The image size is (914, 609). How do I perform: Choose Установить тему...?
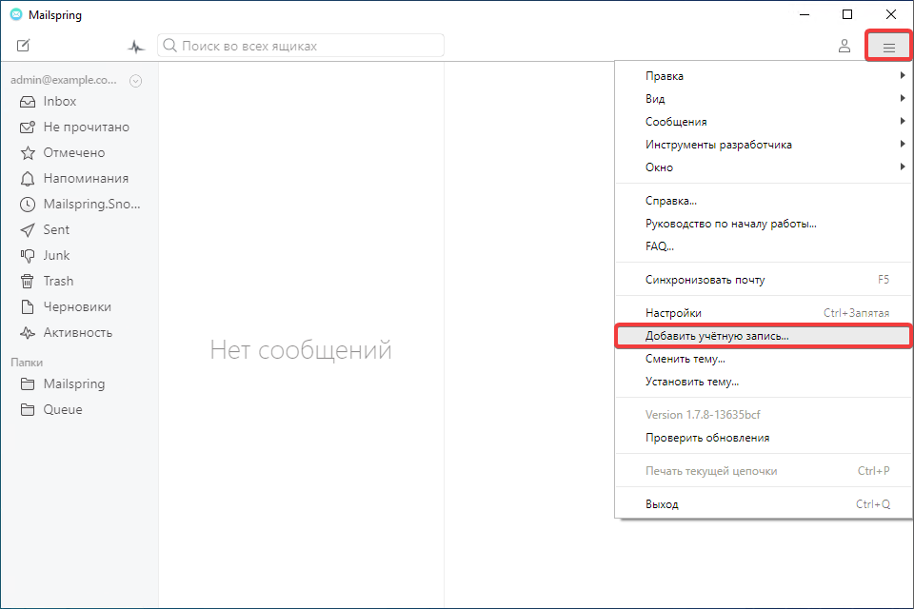click(x=764, y=382)
